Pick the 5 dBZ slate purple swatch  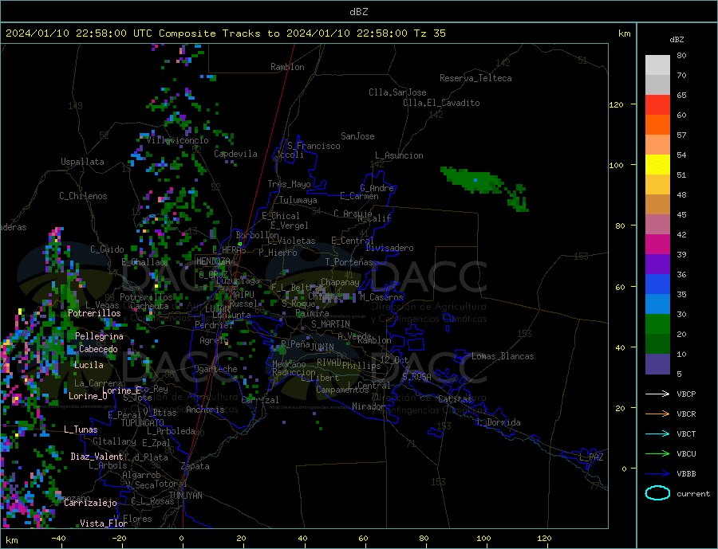pyautogui.click(x=657, y=364)
